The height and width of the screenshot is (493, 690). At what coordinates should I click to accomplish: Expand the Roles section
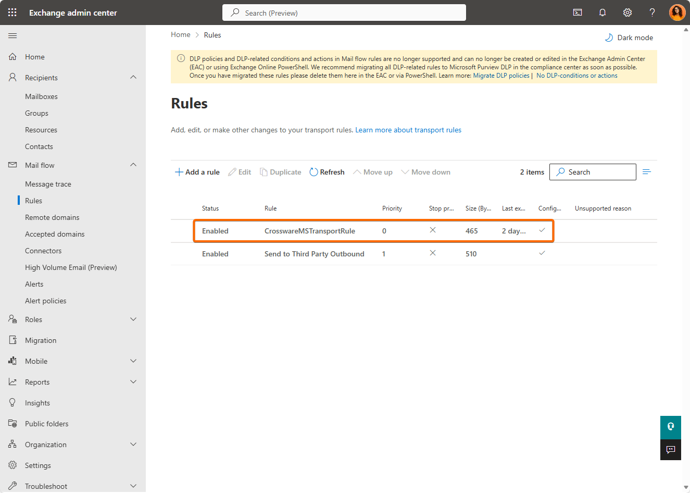click(133, 319)
